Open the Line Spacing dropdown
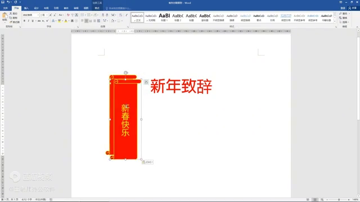360x202 pixels. click(105, 21)
